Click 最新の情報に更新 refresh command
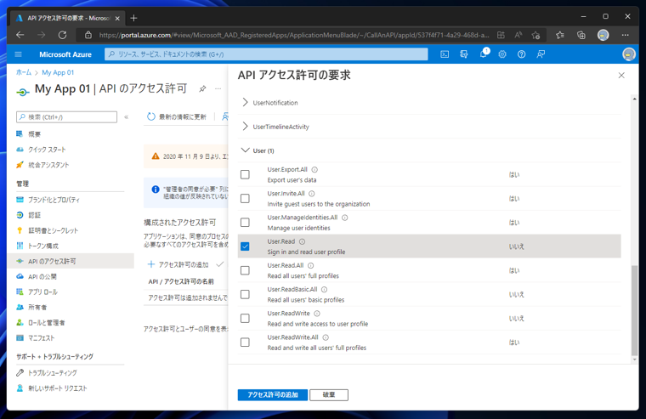646x419 pixels. pos(177,117)
